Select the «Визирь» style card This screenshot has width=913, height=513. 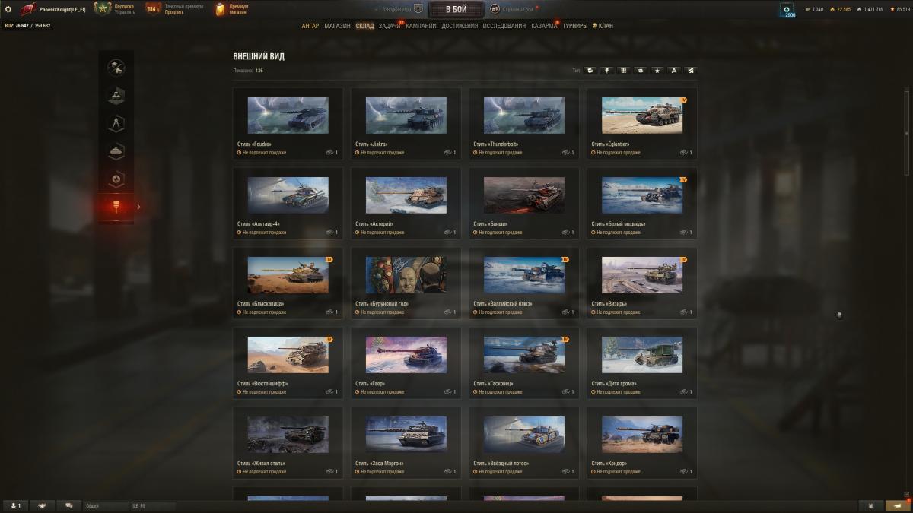(x=641, y=283)
